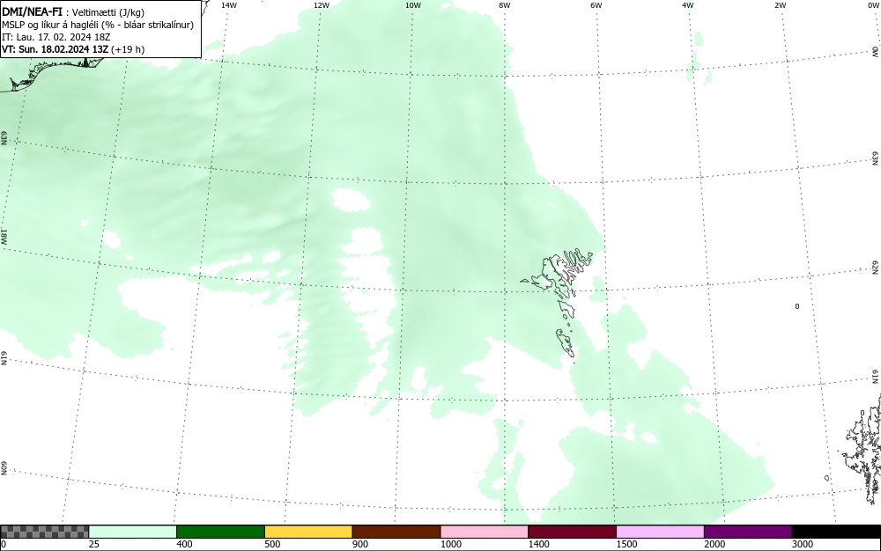
Task: Click the '3000' legend scale value
Action: click(803, 544)
